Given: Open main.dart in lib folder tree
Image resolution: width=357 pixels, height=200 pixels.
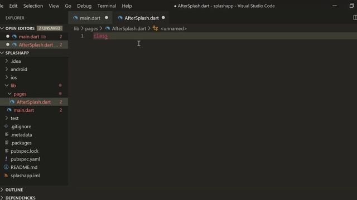Looking at the screenshot, I should click(34, 110).
